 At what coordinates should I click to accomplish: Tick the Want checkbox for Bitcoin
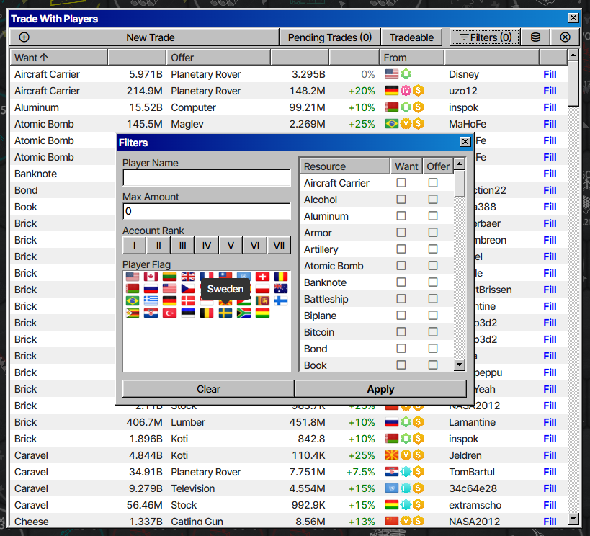point(401,332)
